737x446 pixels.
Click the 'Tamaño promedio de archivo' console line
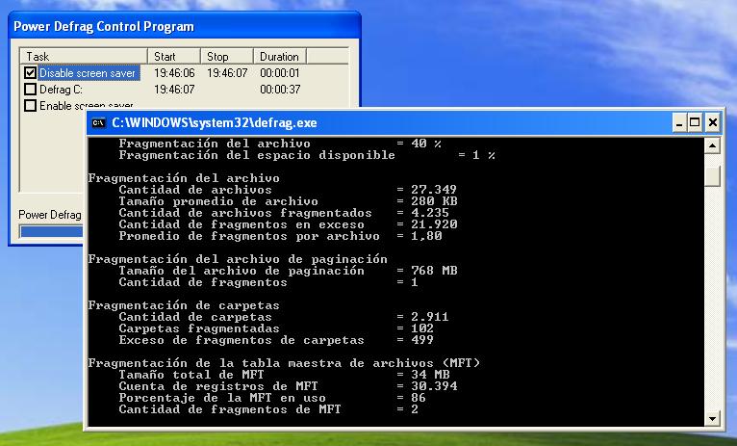[288, 201]
